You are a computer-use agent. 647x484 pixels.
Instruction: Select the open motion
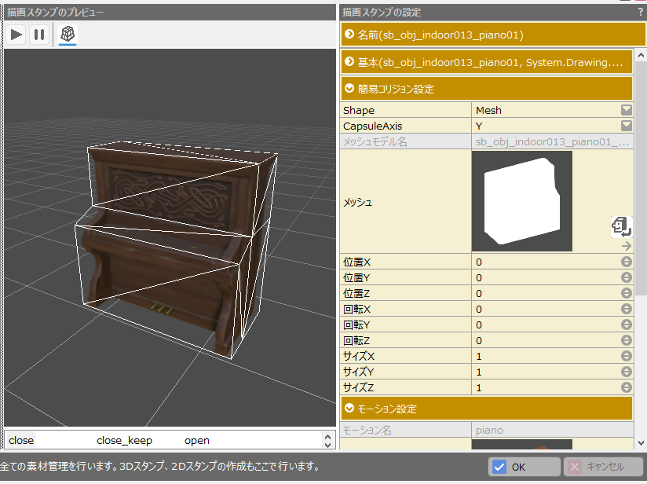[197, 441]
